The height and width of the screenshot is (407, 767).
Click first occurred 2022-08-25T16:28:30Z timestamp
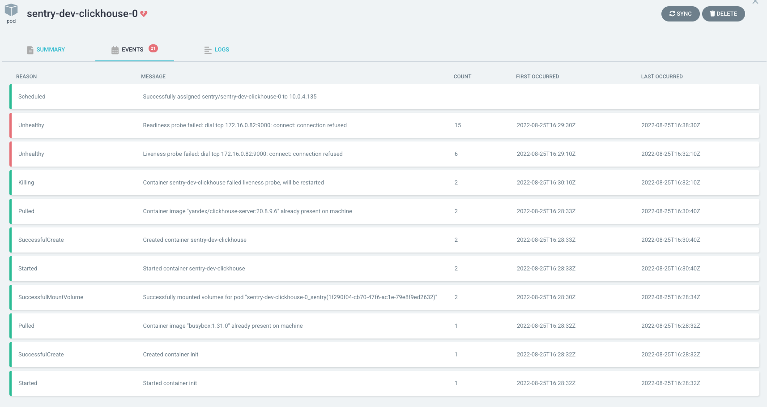(x=546, y=297)
